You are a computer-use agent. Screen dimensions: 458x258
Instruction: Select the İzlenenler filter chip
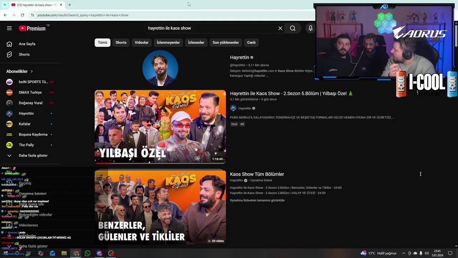coord(196,42)
